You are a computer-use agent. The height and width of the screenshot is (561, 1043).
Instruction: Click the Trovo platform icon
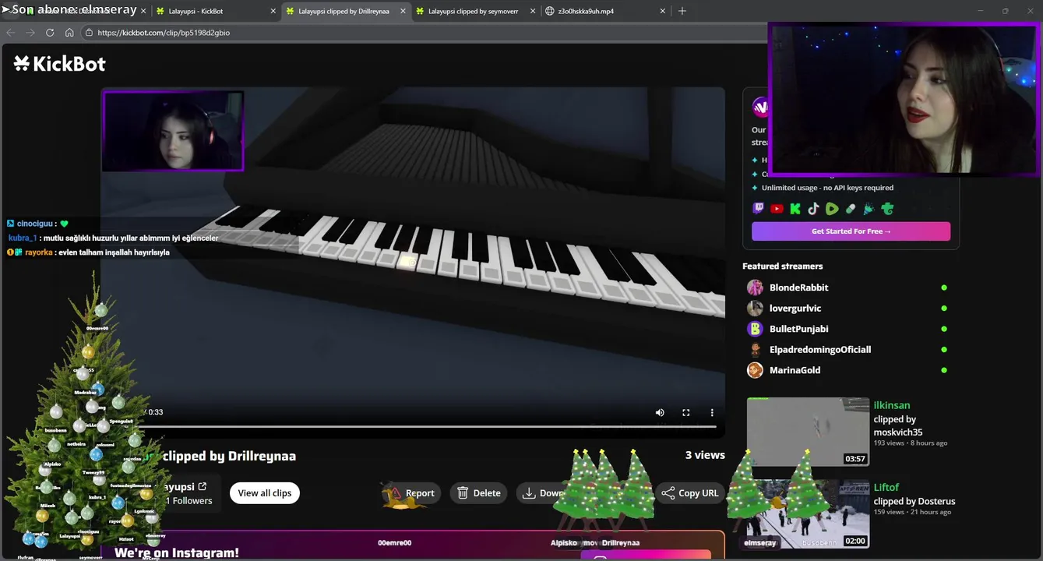887,209
